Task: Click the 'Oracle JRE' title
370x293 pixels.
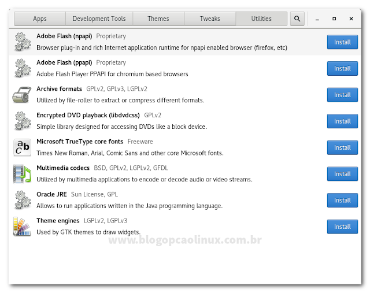Action: click(x=51, y=194)
